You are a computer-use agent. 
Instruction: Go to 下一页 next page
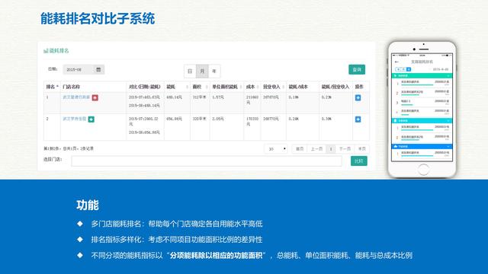pos(345,149)
